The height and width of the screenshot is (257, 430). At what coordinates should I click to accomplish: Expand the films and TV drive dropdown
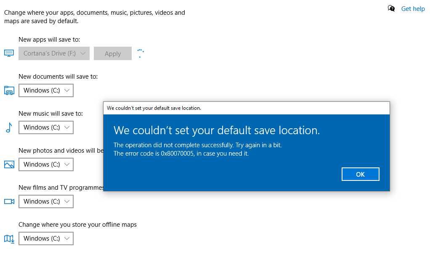46,201
